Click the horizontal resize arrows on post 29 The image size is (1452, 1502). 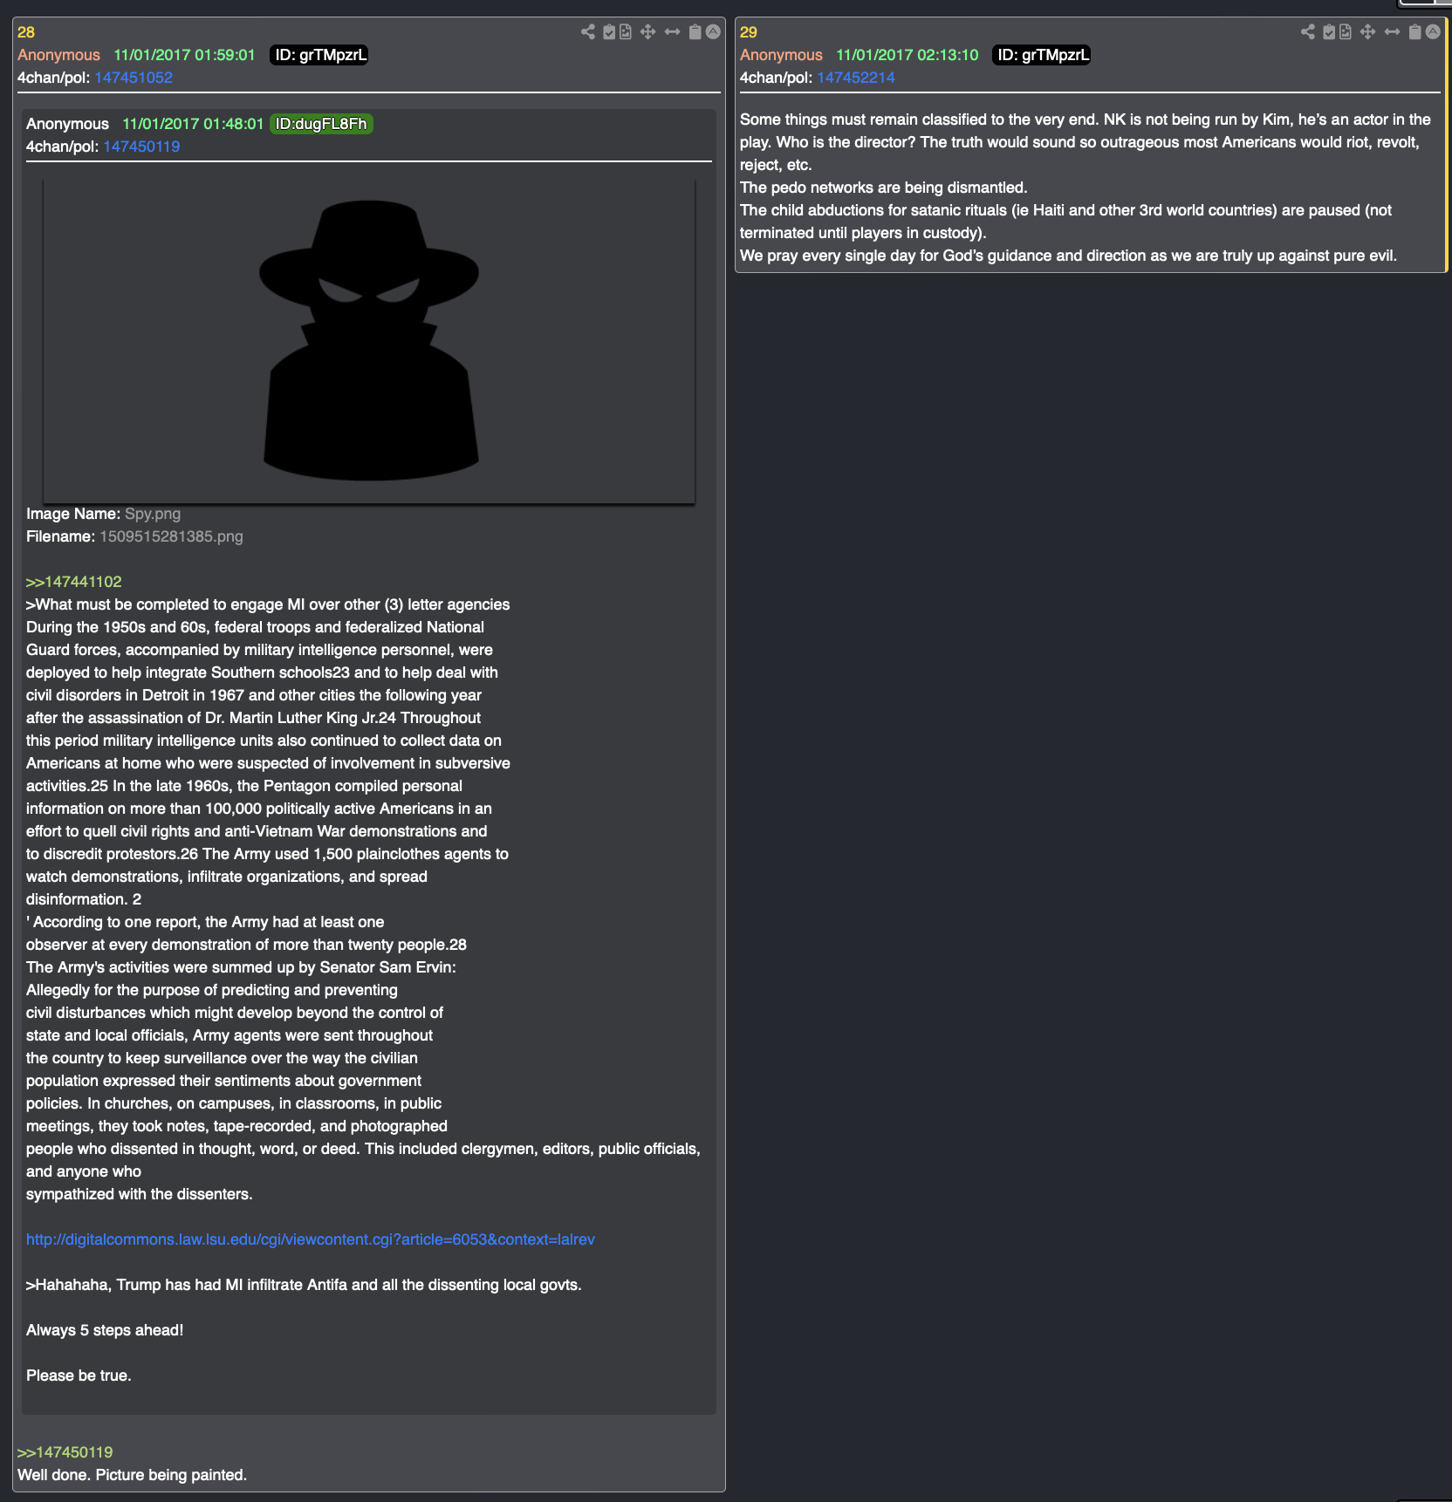[x=1392, y=32]
